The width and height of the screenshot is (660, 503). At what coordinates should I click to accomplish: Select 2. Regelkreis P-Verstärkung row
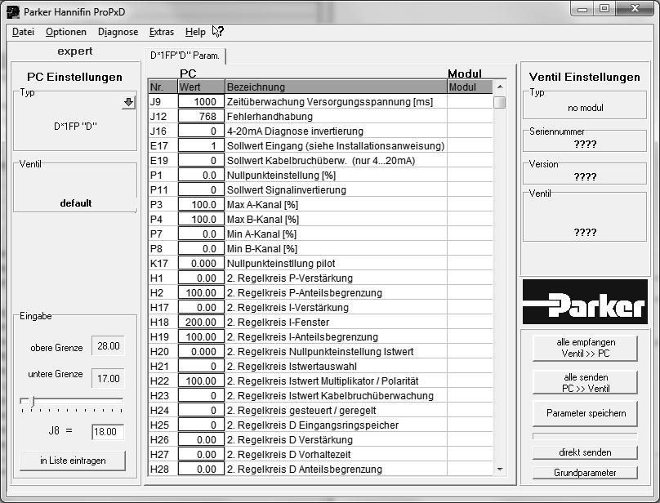coord(320,278)
